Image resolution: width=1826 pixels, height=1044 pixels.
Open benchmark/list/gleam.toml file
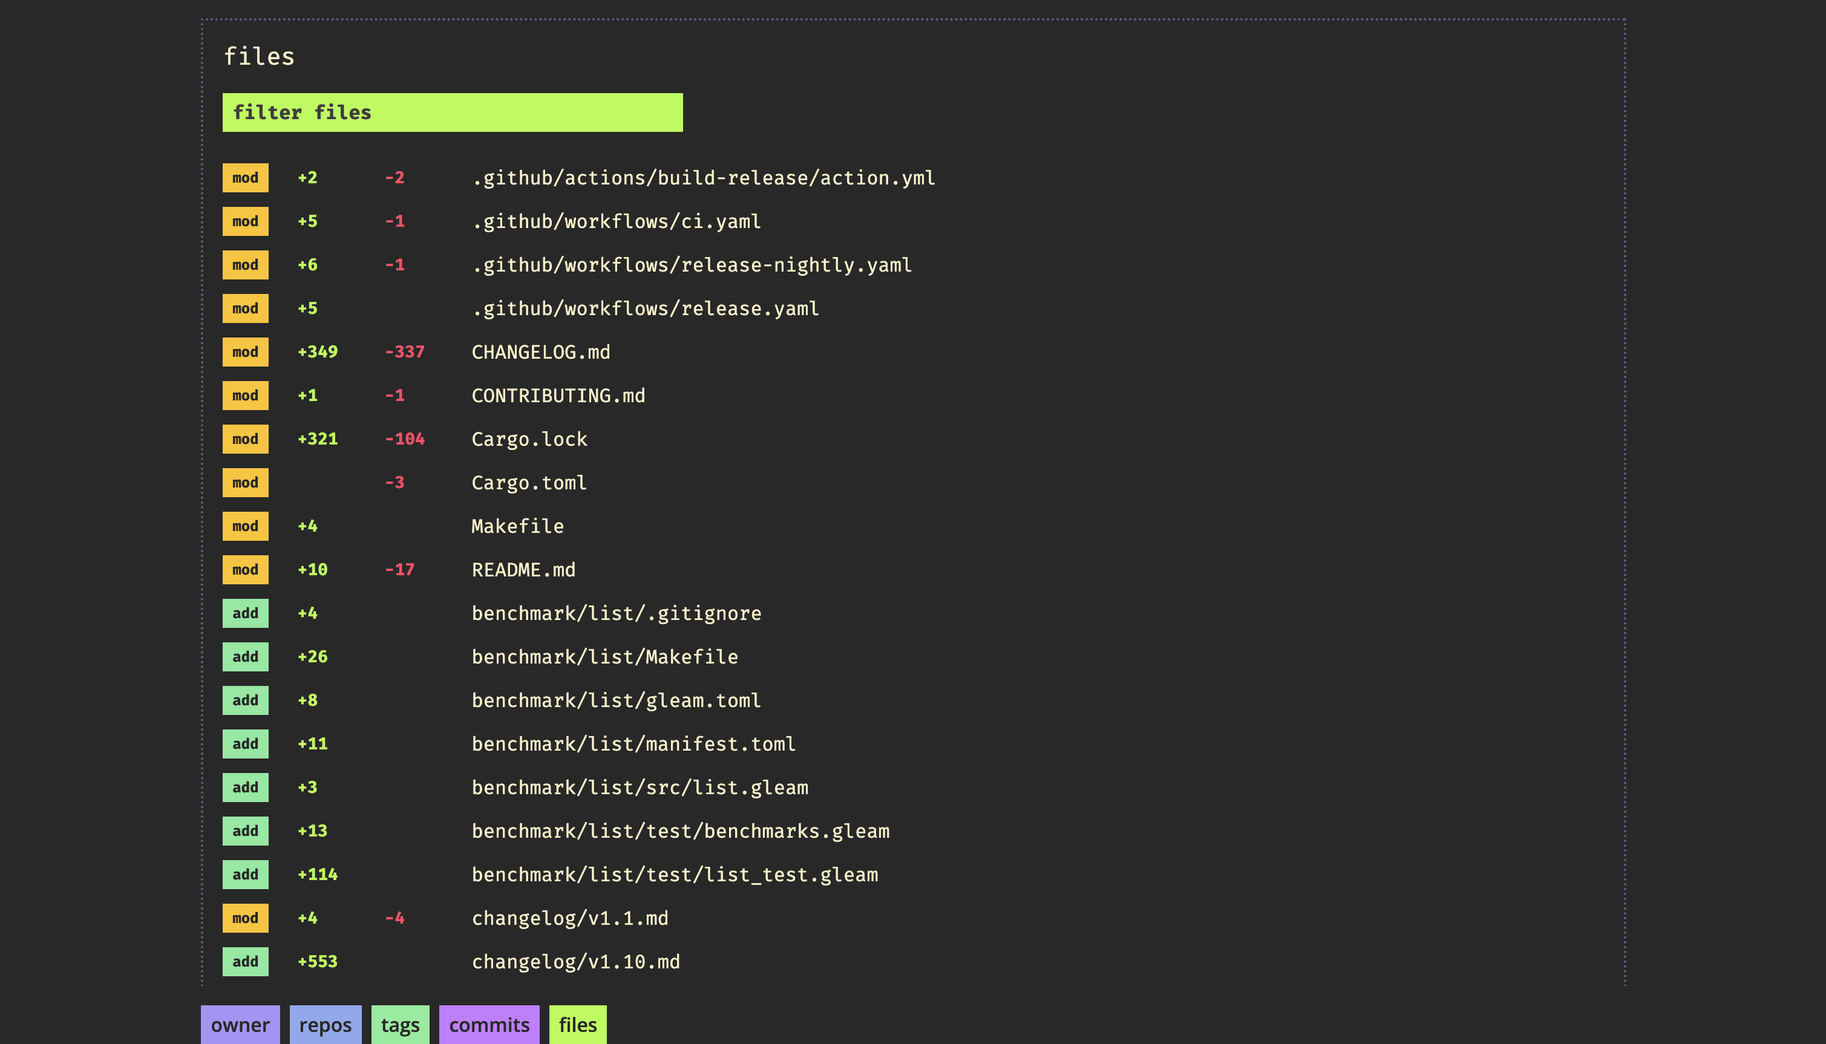pyautogui.click(x=616, y=700)
